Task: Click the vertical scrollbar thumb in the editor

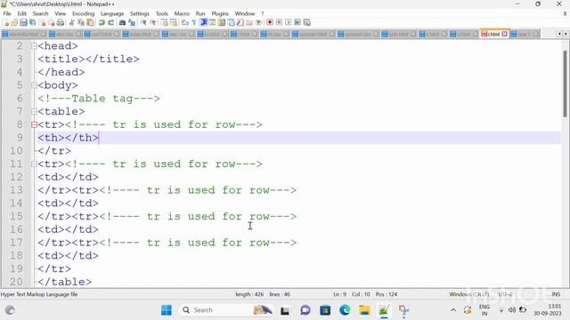Action: coord(565,84)
